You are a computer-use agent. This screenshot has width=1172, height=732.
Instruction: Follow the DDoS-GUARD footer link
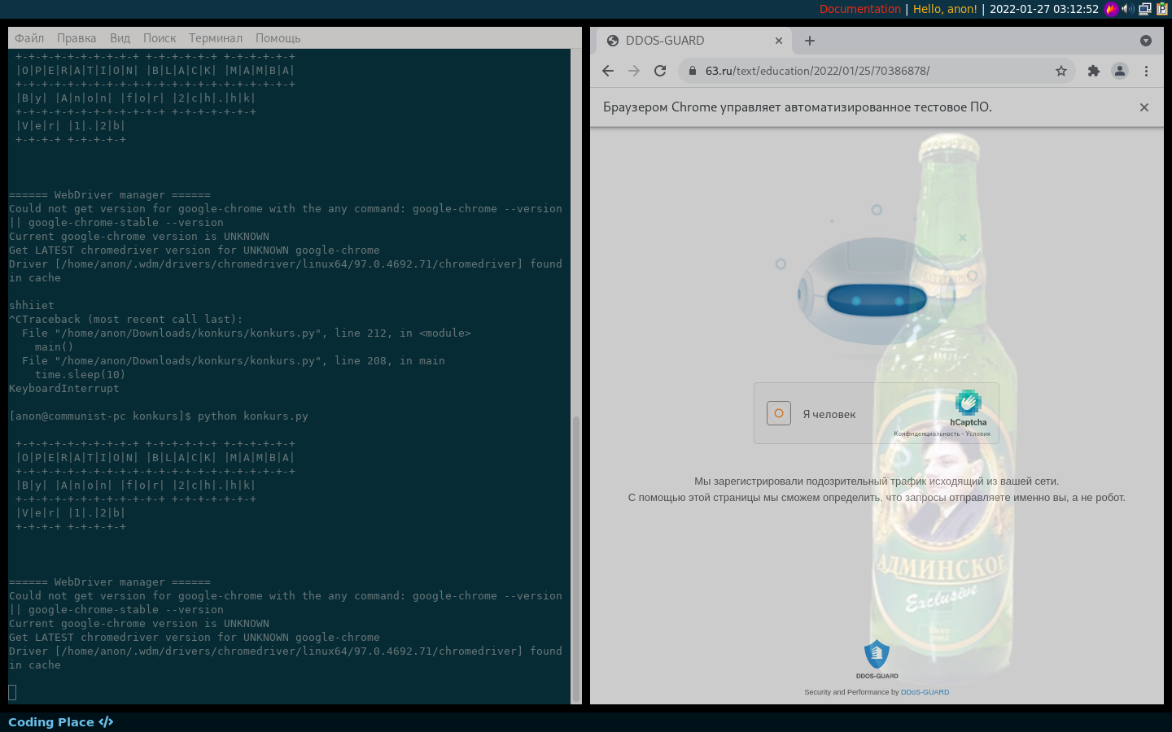925,692
